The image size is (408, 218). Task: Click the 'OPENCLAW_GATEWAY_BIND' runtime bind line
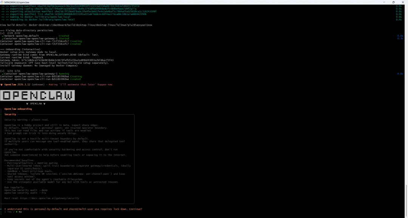click(49, 55)
